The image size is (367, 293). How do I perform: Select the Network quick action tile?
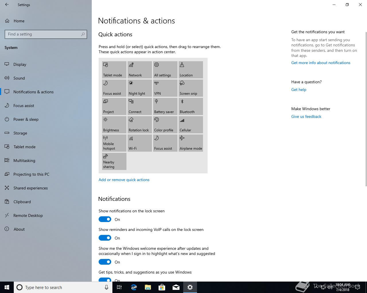(x=140, y=70)
